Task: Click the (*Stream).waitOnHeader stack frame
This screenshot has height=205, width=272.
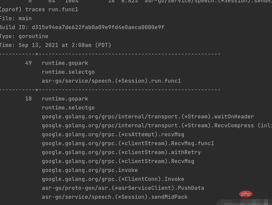Action: pos(148,116)
